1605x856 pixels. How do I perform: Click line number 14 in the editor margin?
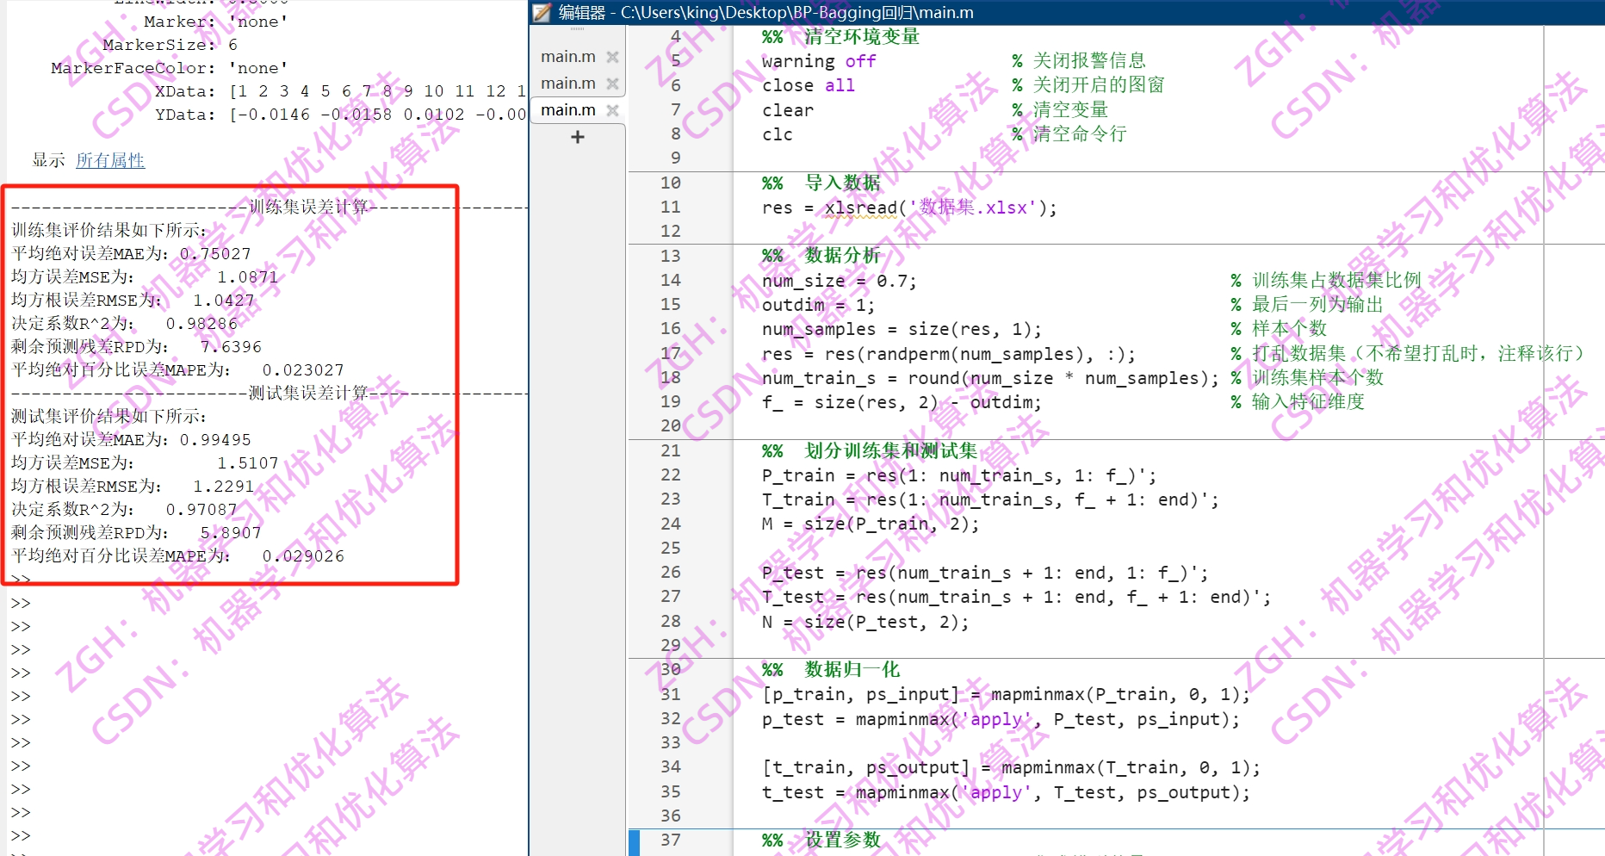670,279
